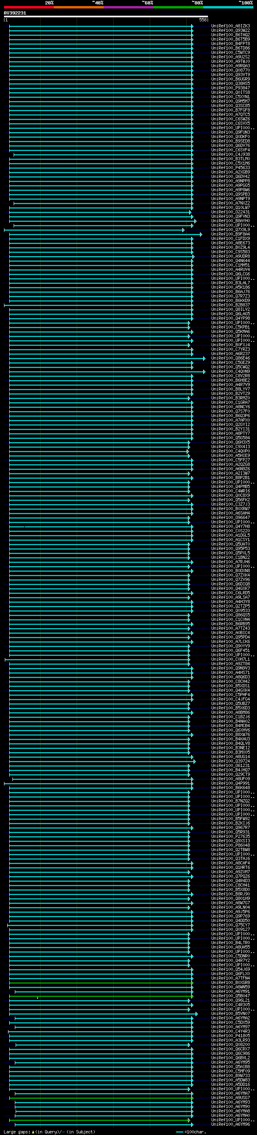
Task: Select hit UniRef100_O22431
Action: (x=230, y=212)
